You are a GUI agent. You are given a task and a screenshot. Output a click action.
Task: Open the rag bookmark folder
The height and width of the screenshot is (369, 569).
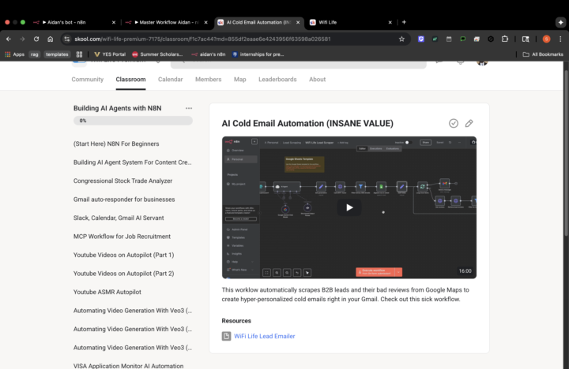click(35, 54)
